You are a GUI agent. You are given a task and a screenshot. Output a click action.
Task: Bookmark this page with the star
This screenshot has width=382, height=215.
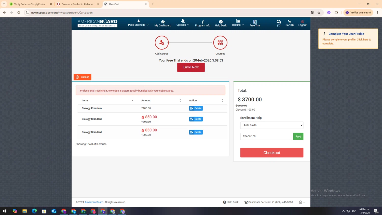319,12
